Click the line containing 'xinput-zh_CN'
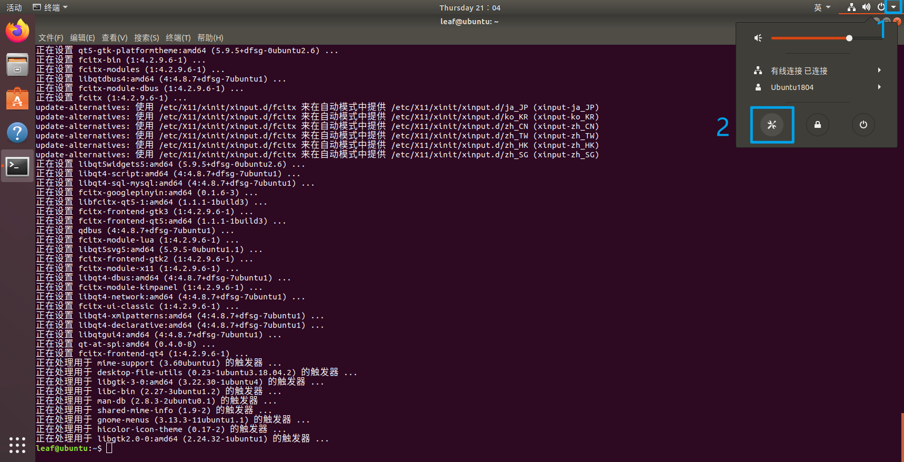The height and width of the screenshot is (462, 904). (x=317, y=126)
